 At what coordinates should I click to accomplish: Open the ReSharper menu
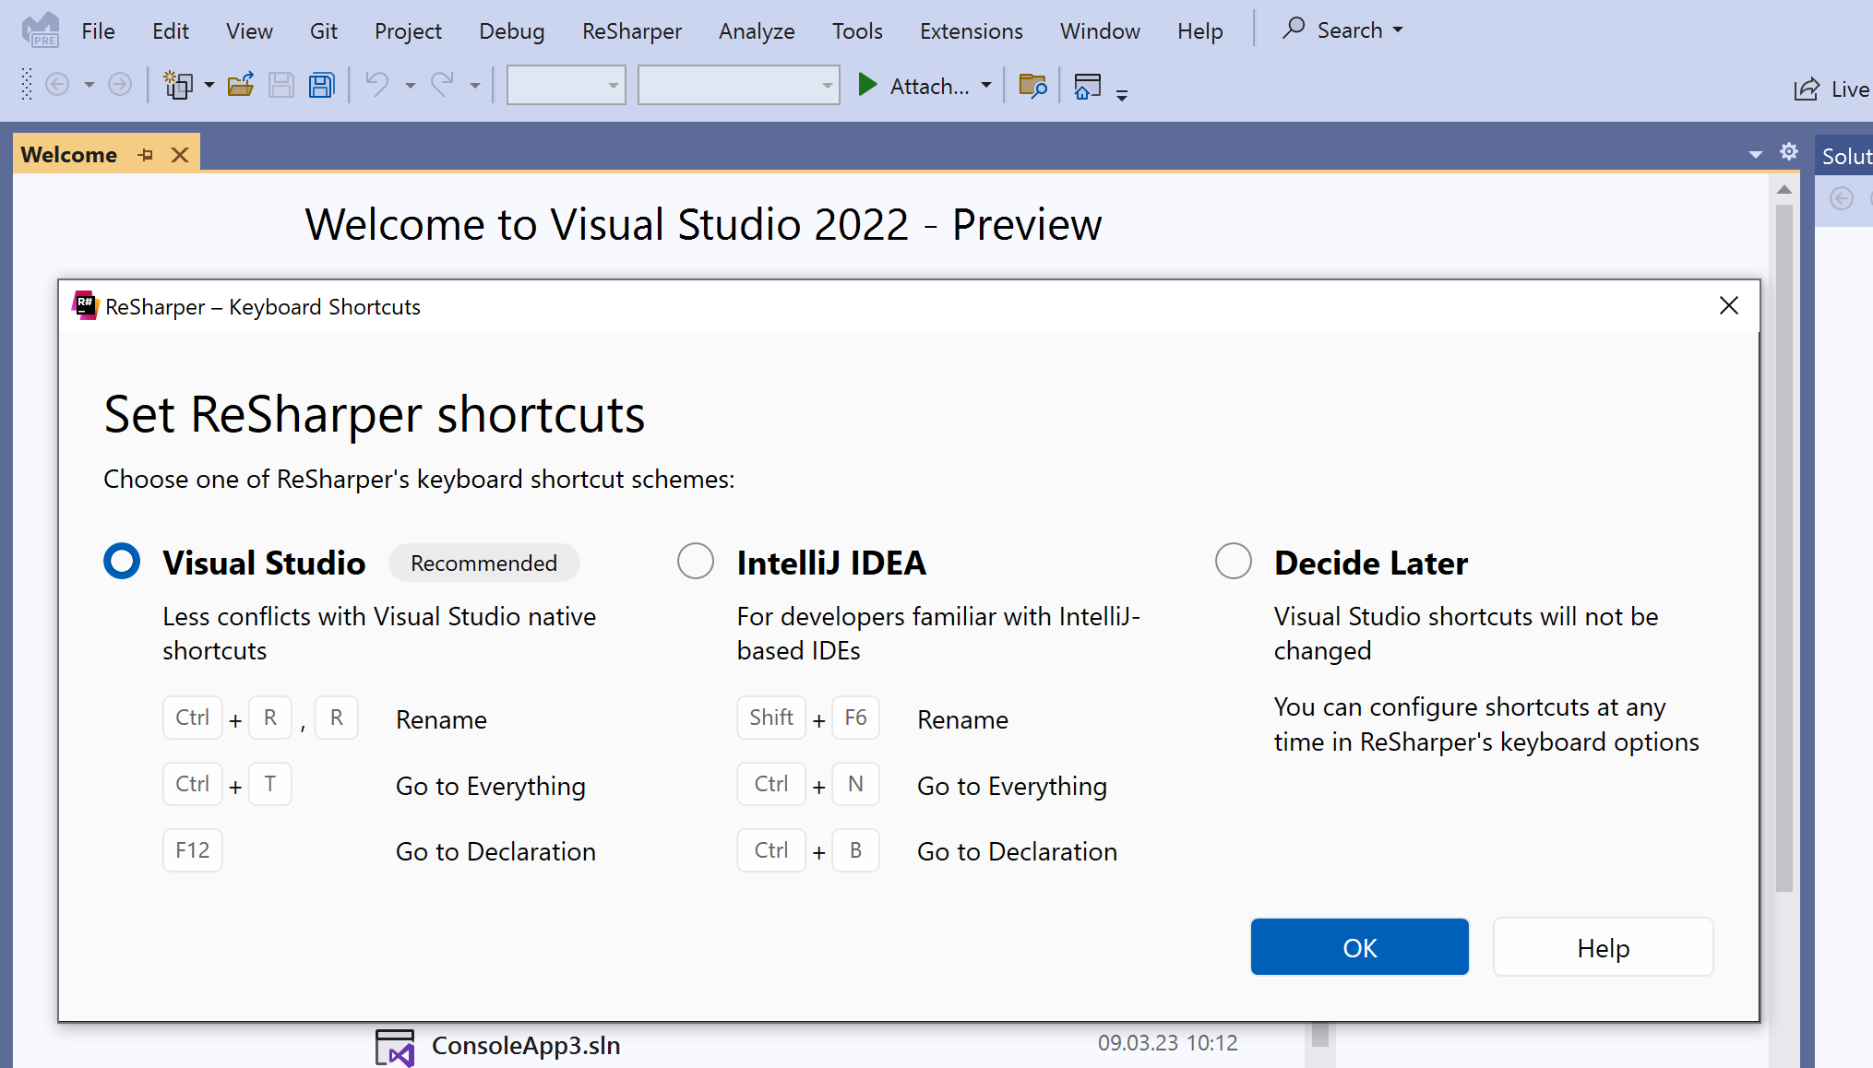pyautogui.click(x=631, y=30)
